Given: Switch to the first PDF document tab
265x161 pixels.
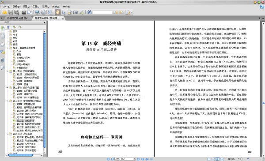Looking at the screenshot, I should tap(17, 18).
